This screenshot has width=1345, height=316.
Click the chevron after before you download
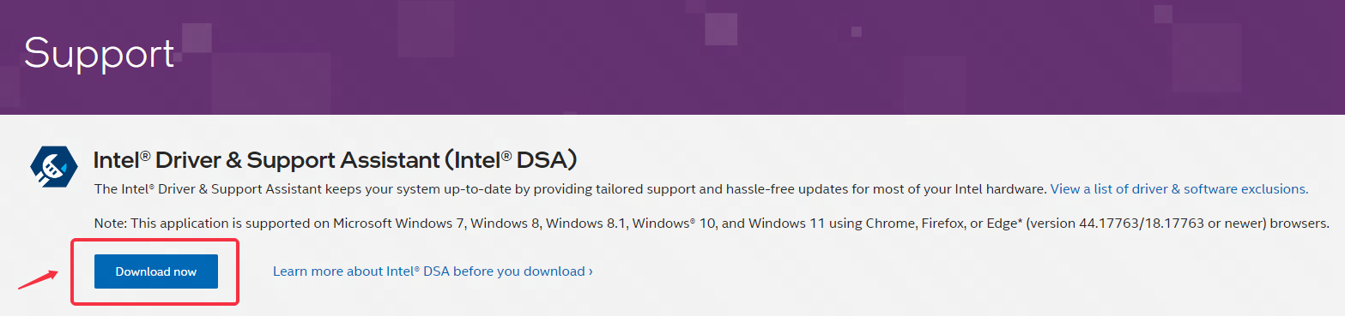pyautogui.click(x=591, y=271)
